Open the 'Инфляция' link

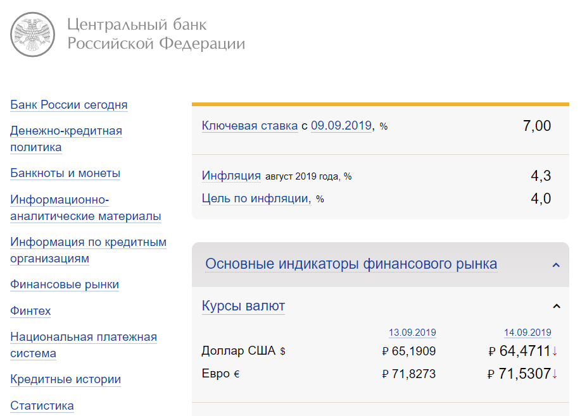231,176
